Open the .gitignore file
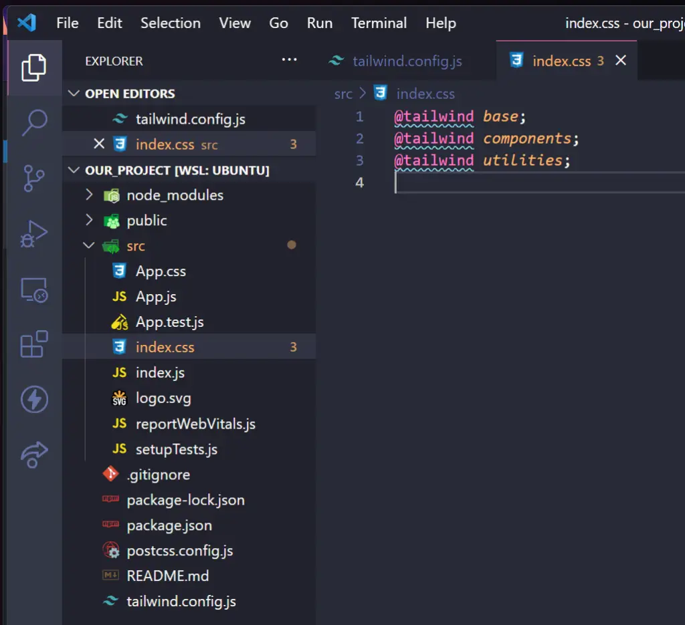The width and height of the screenshot is (685, 625). point(189,474)
